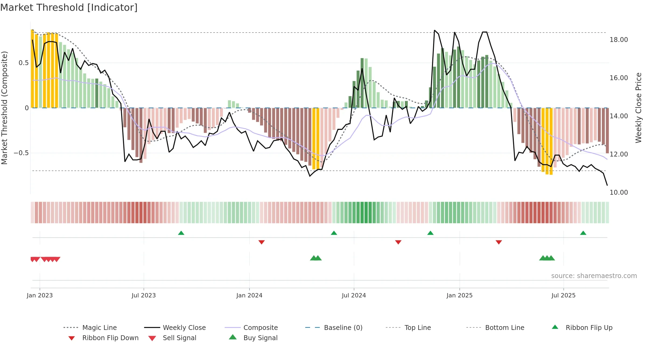Click the Jul 2025 x-axis label
Screen dimensions: 646x363
564,296
